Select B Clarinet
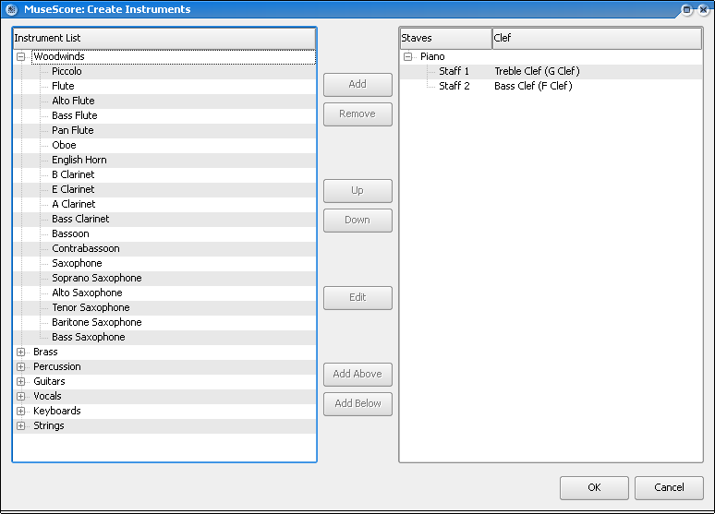 click(73, 174)
